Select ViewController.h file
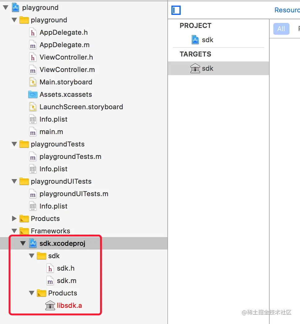Screen dimensions: 300x324 66,57
